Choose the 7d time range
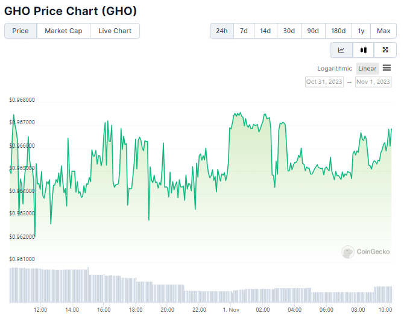 [x=244, y=31]
